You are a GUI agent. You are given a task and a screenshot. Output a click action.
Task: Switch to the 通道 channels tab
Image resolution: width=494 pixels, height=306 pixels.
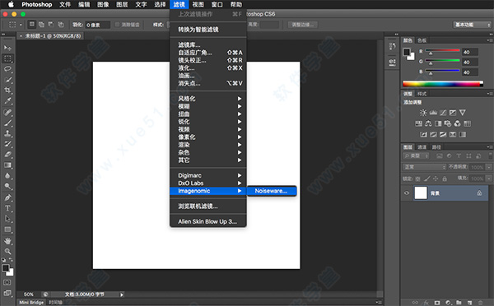422,147
